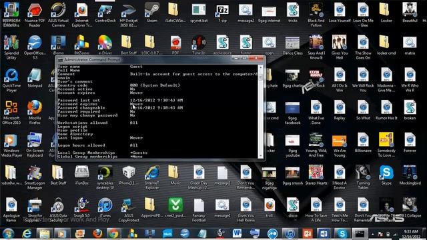
Task: Select Windows Media Player desktop icon
Action: tap(11, 145)
